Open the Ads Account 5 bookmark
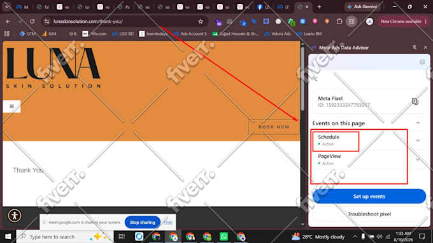 (190, 34)
